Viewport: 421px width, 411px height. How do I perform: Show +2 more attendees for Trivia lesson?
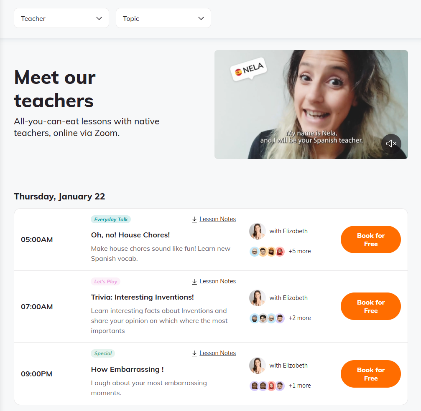click(x=299, y=318)
